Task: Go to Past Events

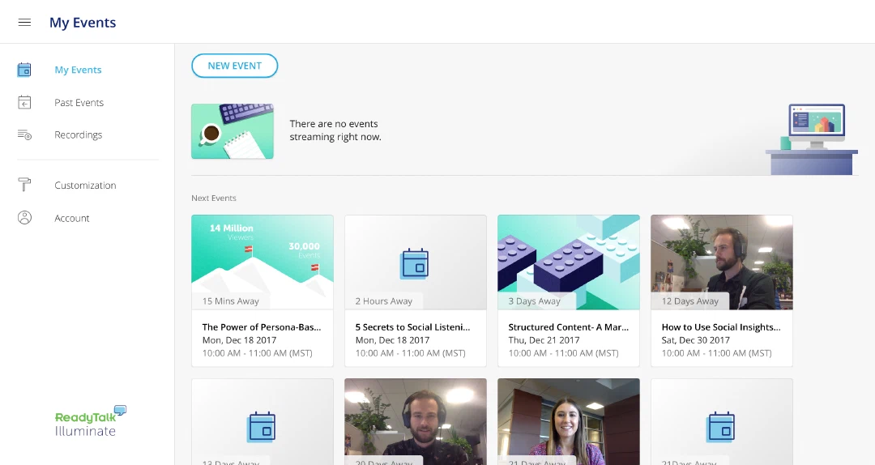Action: [79, 103]
